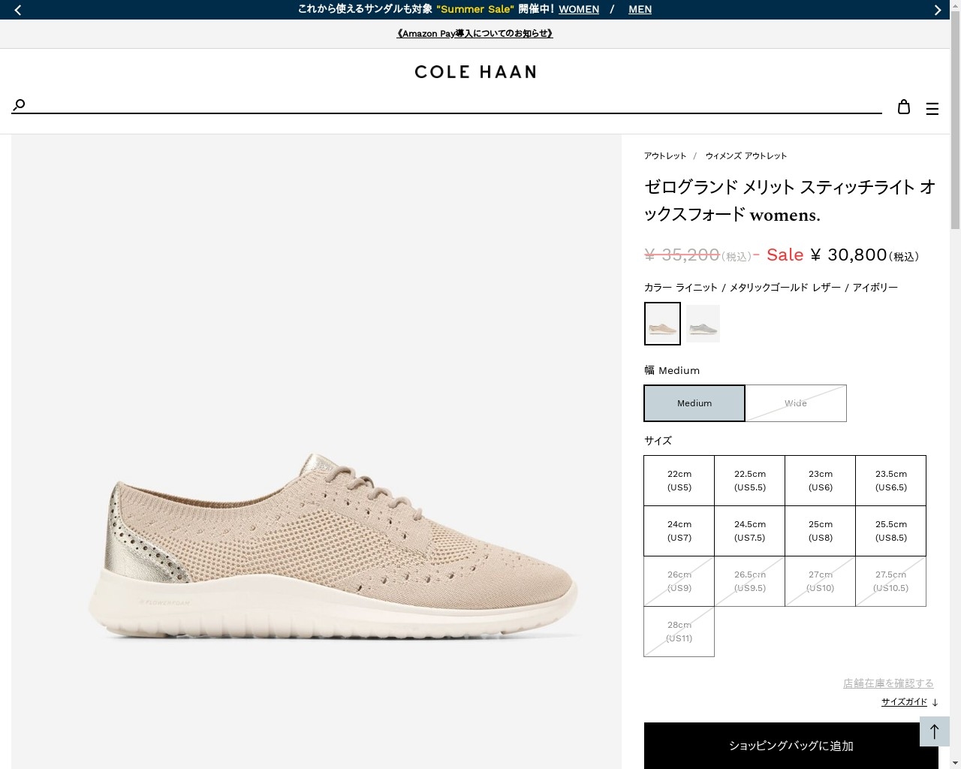This screenshot has width=961, height=769.
Task: Choose size 22cm (US5)
Action: coord(679,481)
